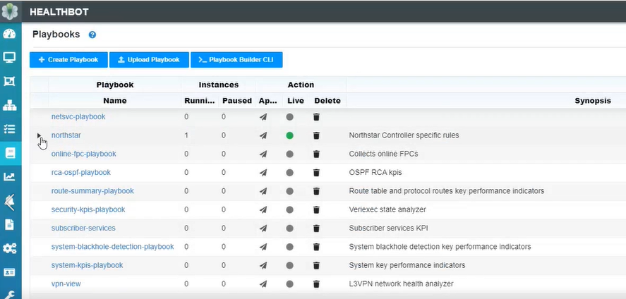Image resolution: width=626 pixels, height=299 pixels.
Task: Open the Playbook Builder CLI button
Action: (x=236, y=60)
